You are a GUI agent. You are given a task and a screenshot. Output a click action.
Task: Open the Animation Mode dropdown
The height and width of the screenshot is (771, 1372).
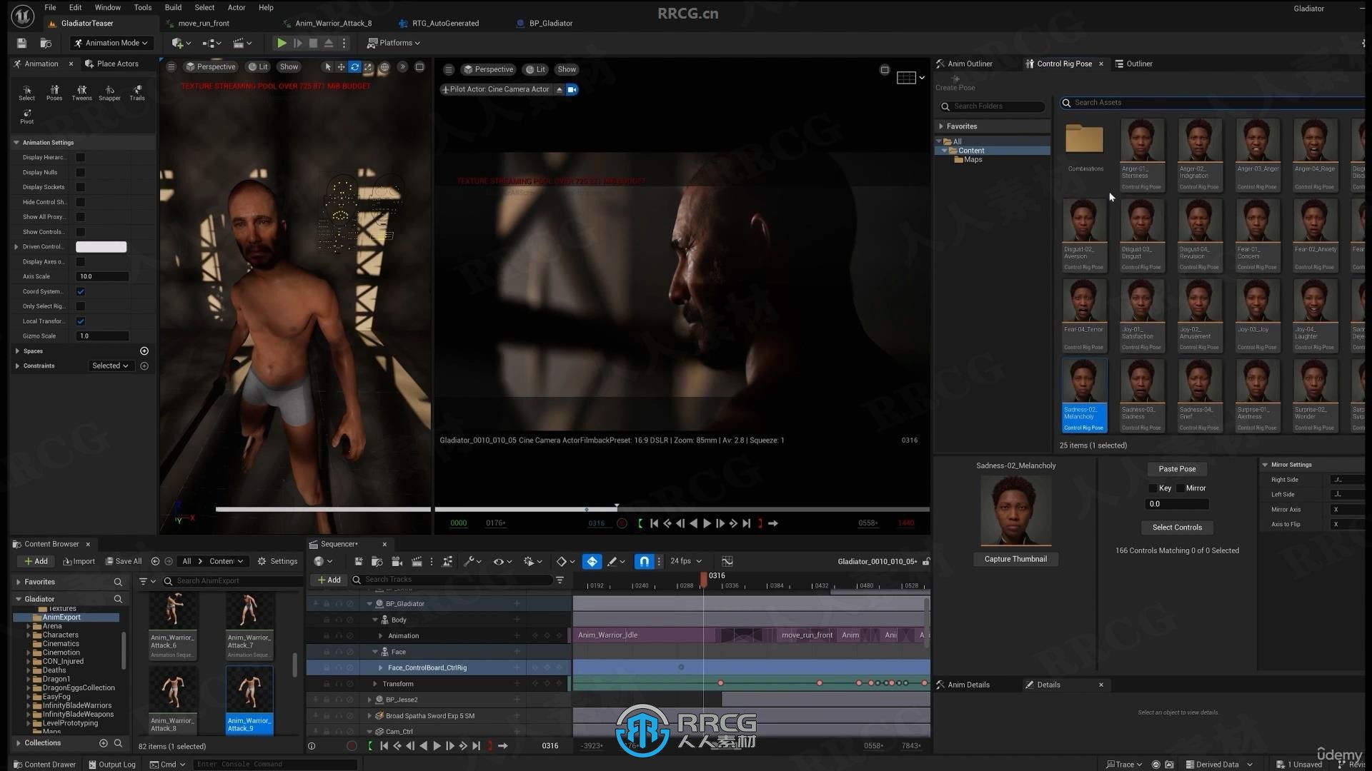(x=111, y=43)
